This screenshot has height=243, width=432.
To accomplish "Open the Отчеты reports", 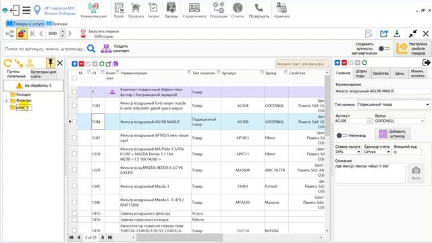I will pyautogui.click(x=238, y=10).
